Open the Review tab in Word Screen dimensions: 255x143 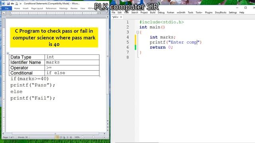74,8
